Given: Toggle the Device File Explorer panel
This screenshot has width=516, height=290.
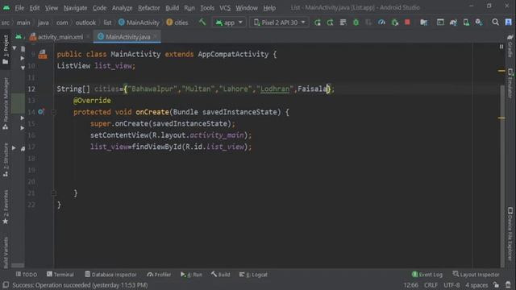Looking at the screenshot, I should click(510, 234).
